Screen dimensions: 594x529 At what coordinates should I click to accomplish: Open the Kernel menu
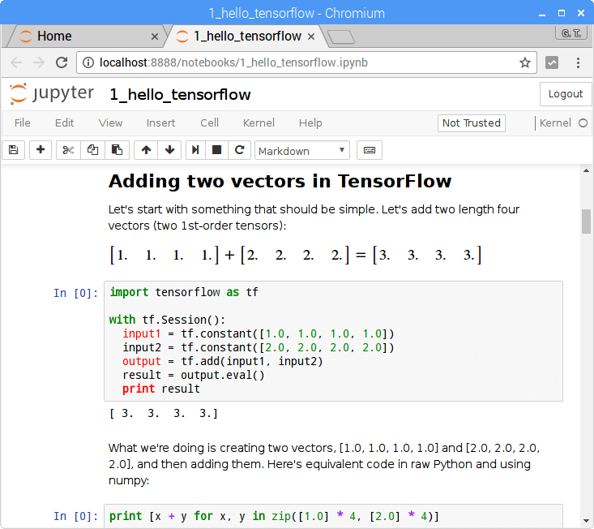pyautogui.click(x=259, y=123)
